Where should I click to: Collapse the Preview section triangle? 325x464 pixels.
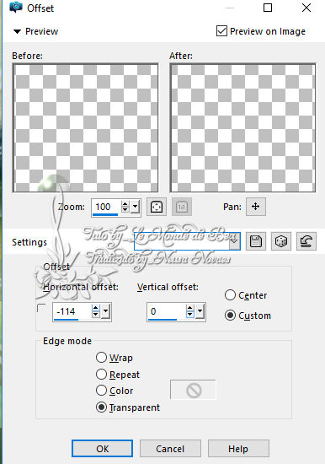pos(17,31)
